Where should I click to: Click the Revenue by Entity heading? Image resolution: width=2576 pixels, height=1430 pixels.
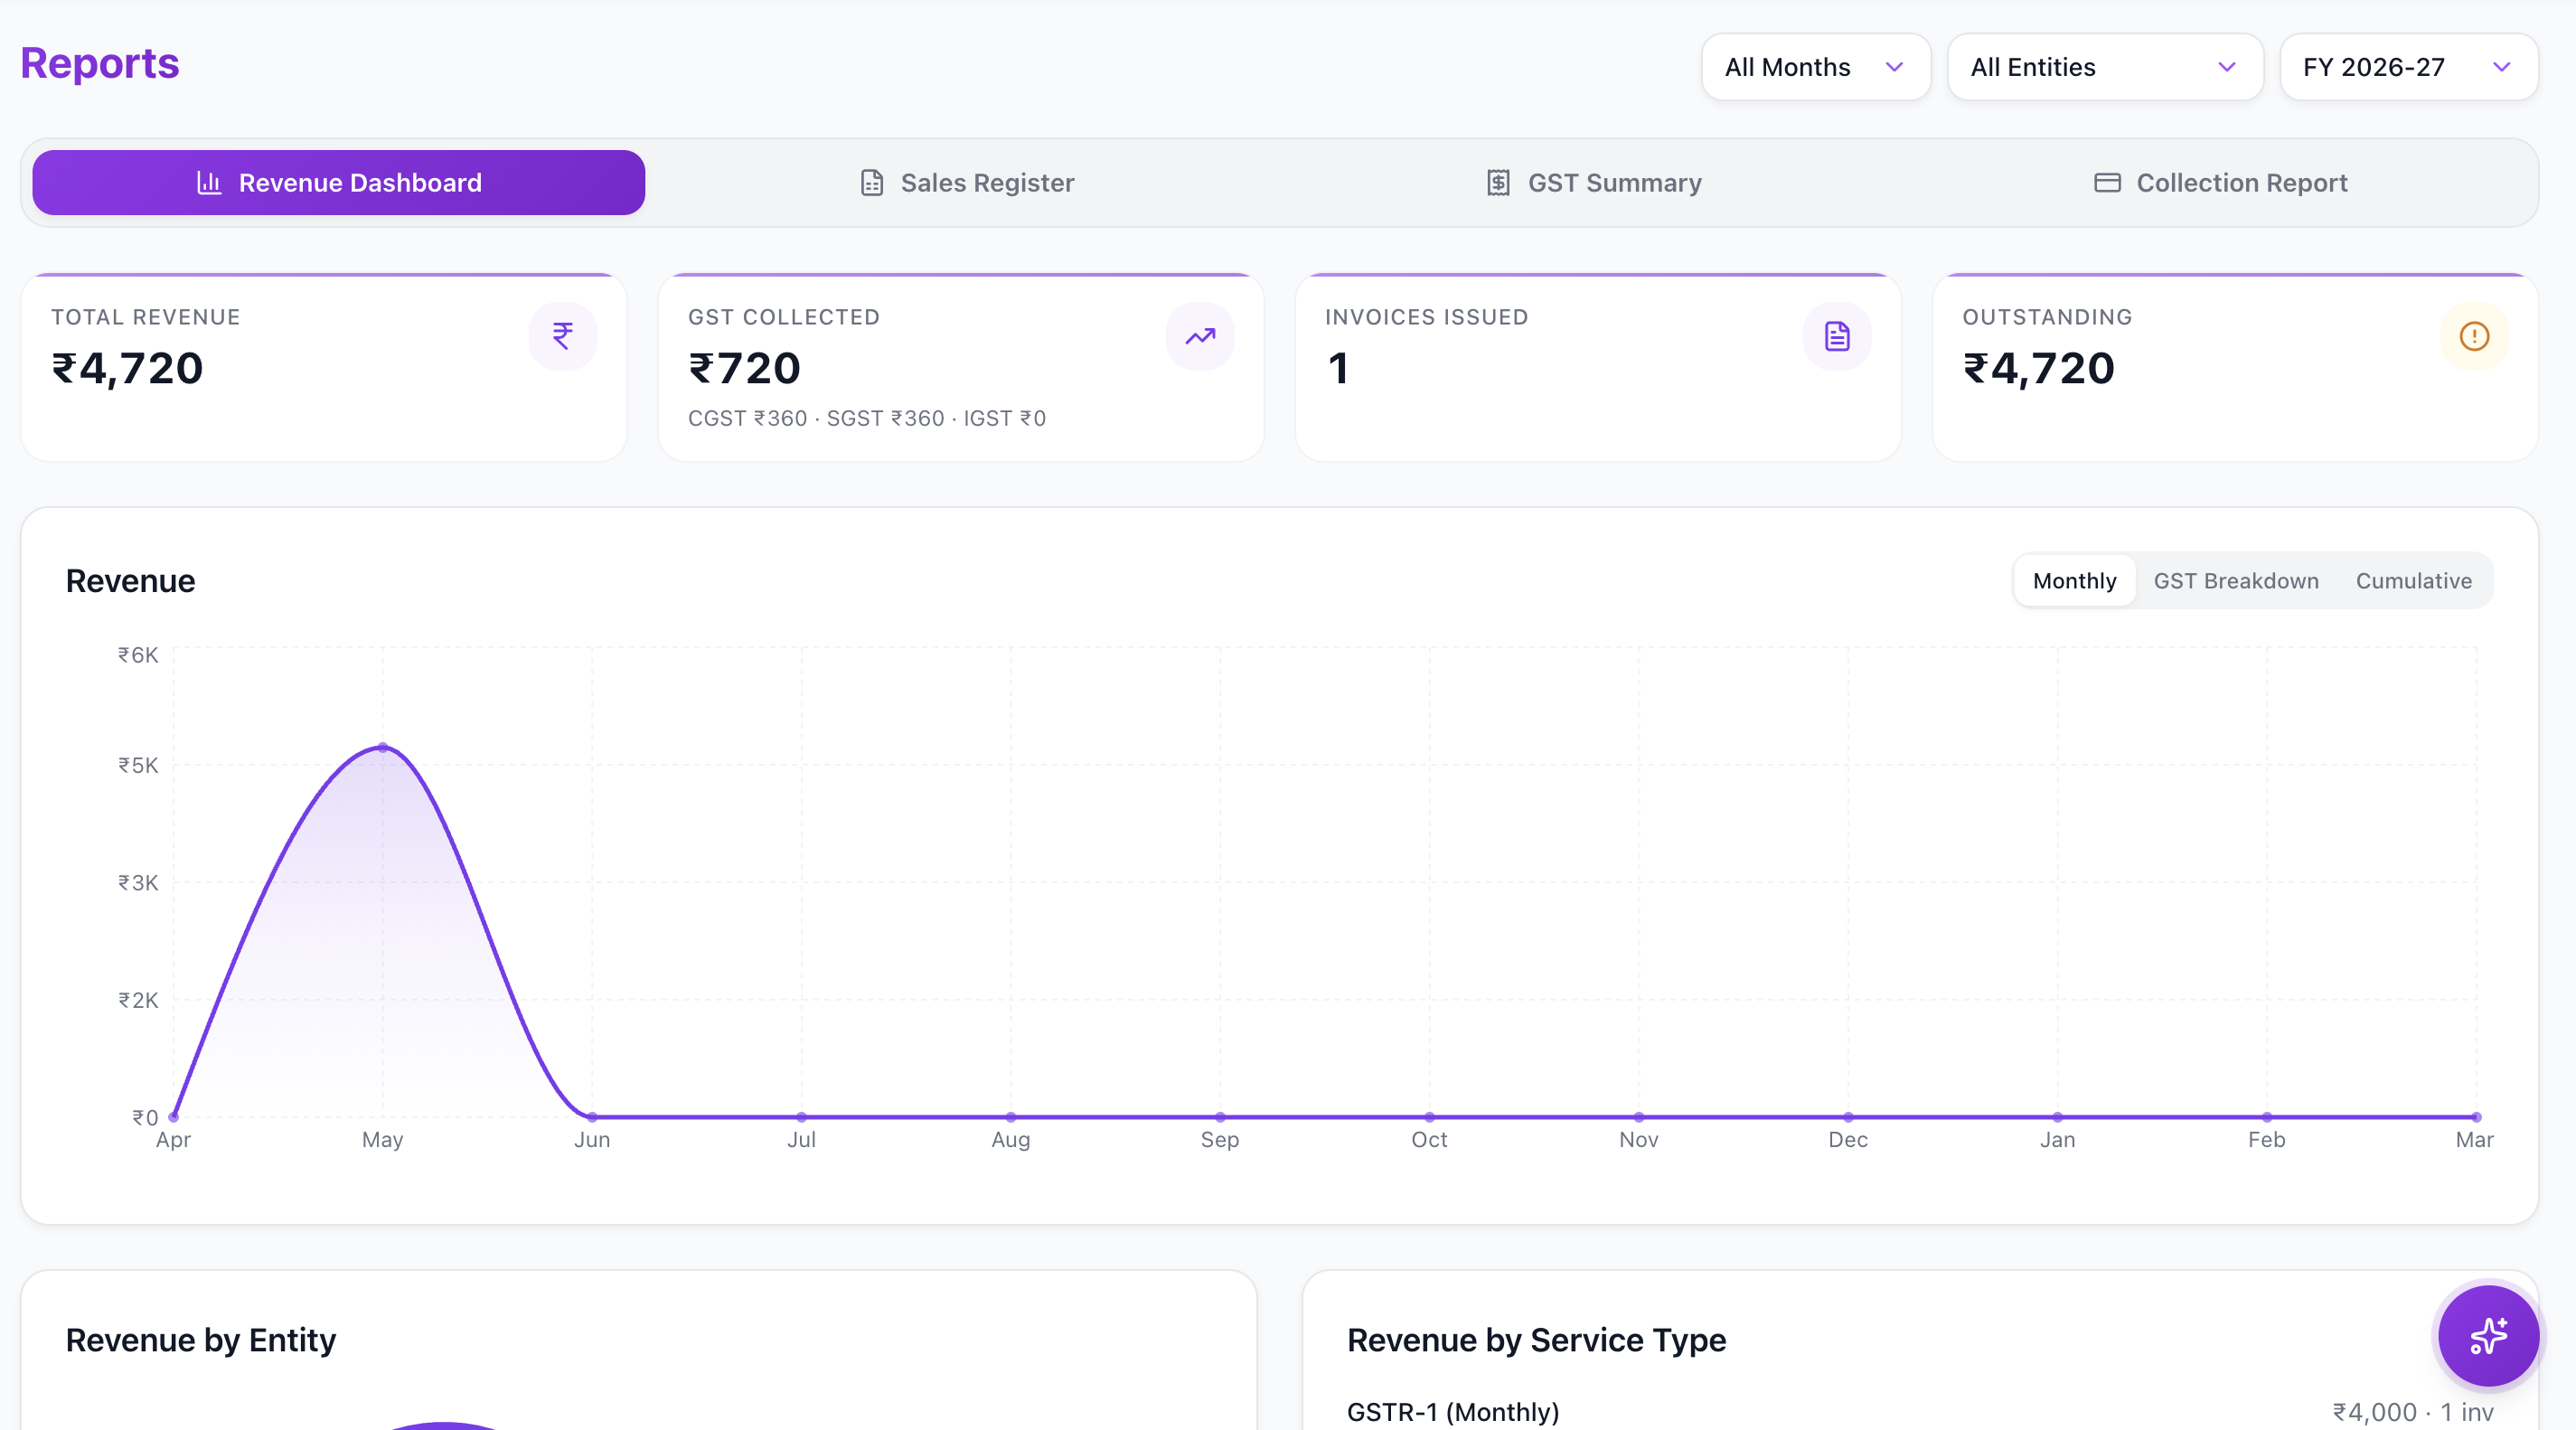(x=201, y=1339)
